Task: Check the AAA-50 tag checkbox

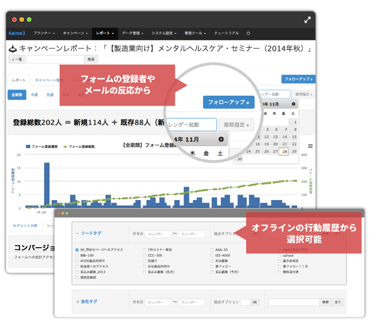Action: click(212, 250)
